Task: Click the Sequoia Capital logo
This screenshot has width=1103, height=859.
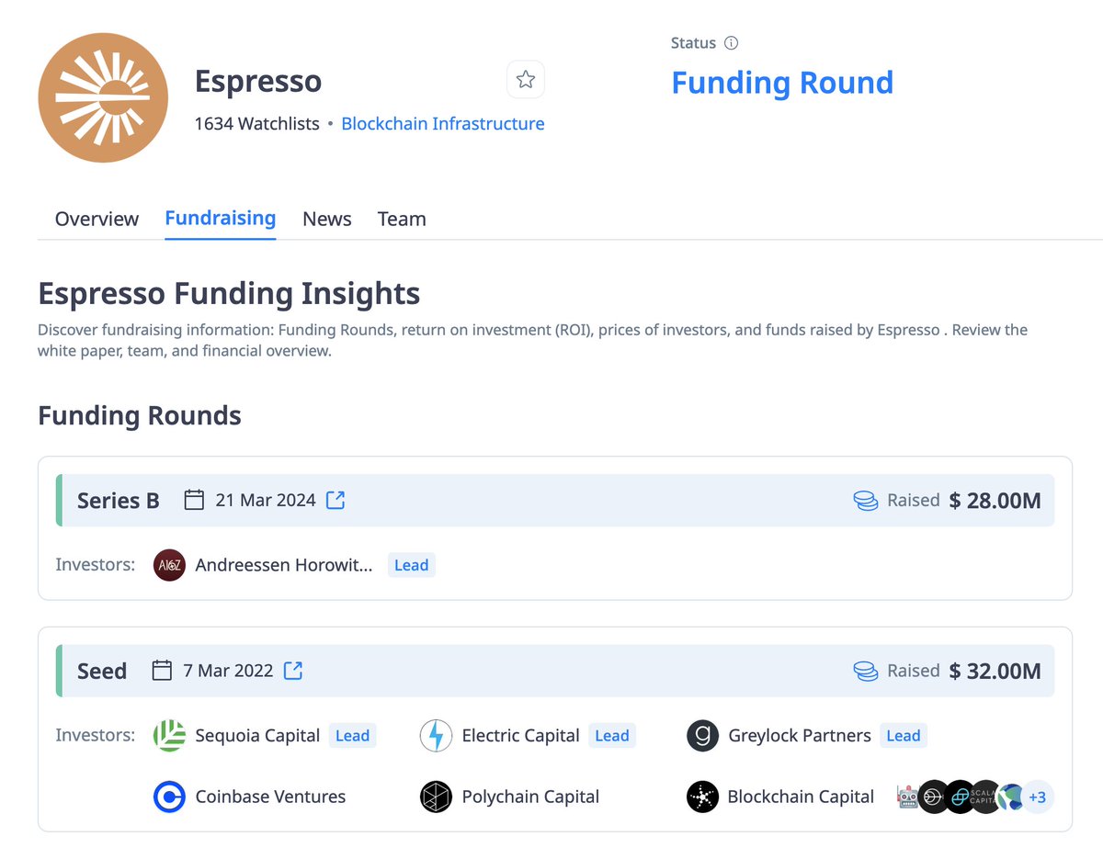Action: click(x=169, y=736)
